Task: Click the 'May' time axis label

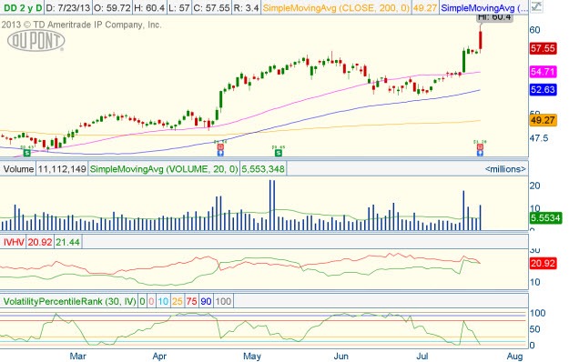Action: coord(252,357)
